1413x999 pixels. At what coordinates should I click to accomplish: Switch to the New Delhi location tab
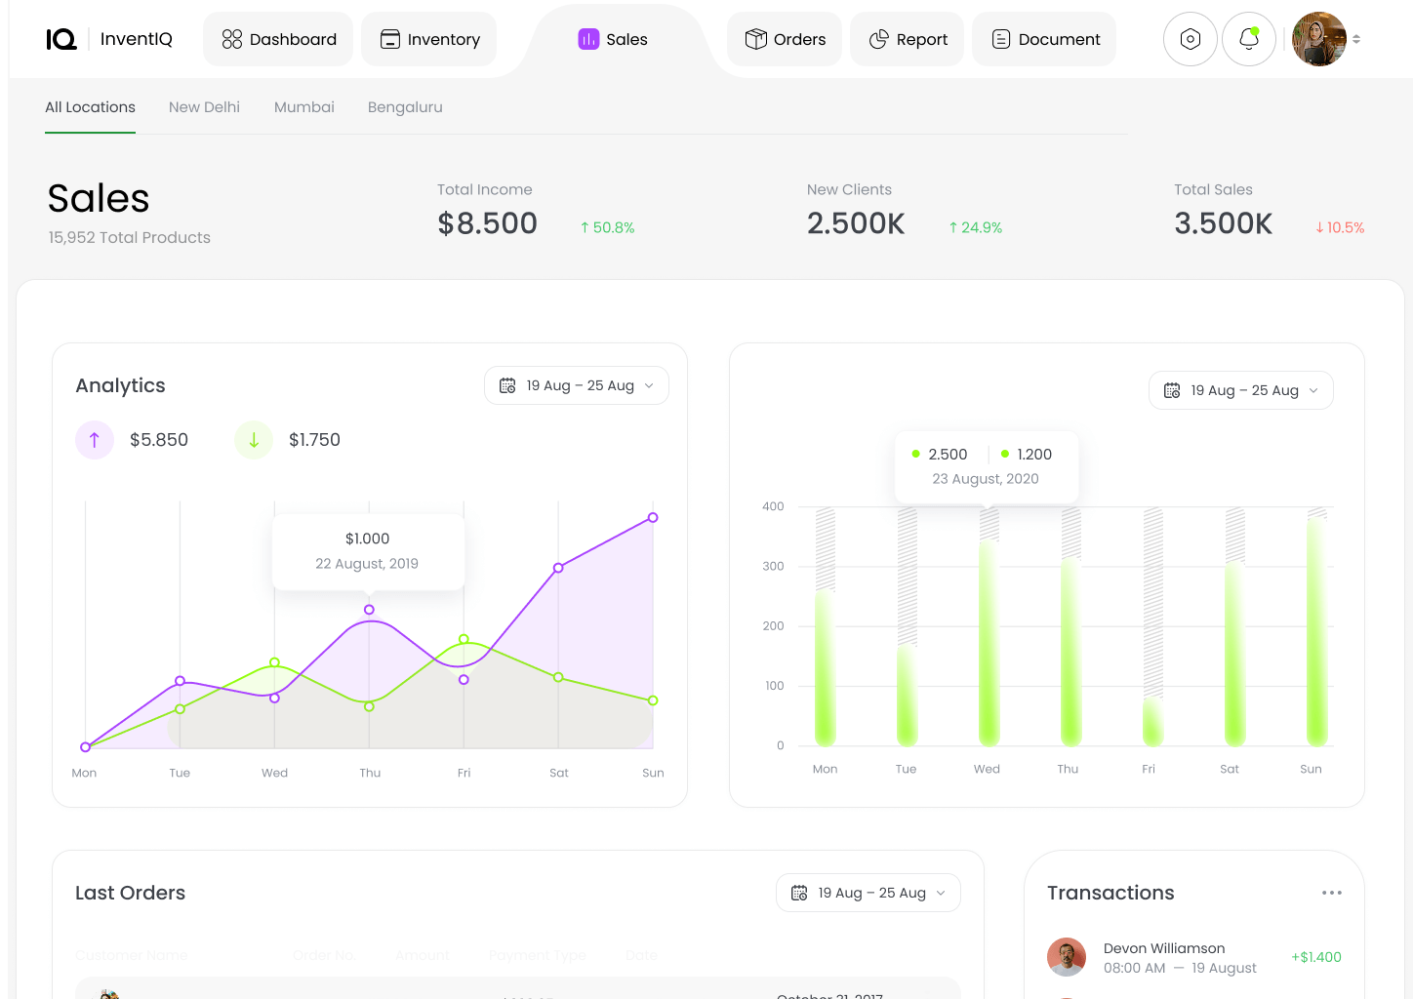coord(204,107)
